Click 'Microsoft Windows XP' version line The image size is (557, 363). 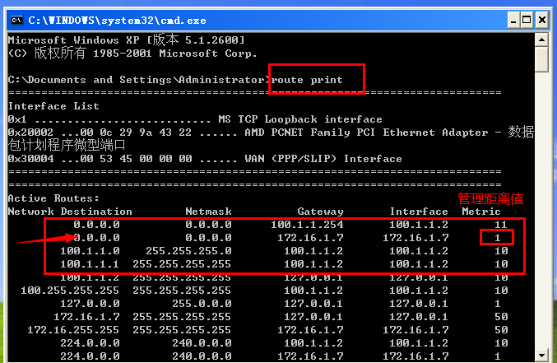[127, 40]
